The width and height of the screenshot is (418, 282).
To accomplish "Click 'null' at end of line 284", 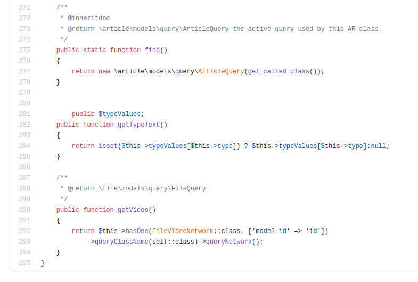I will tap(378, 146).
